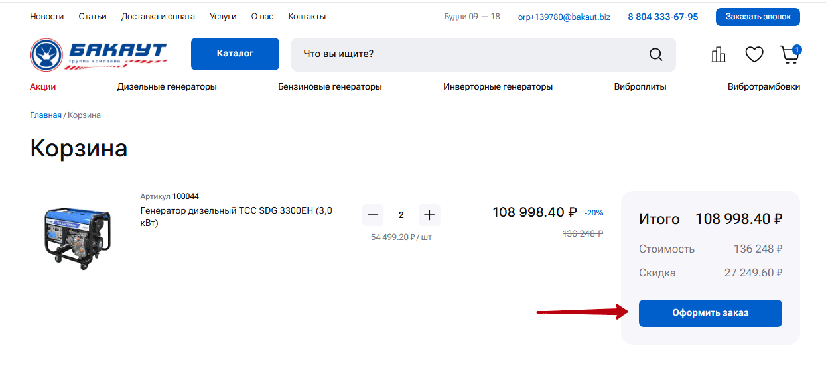The image size is (826, 366).
Task: Go to Доставка и оплата page
Action: pyautogui.click(x=158, y=17)
